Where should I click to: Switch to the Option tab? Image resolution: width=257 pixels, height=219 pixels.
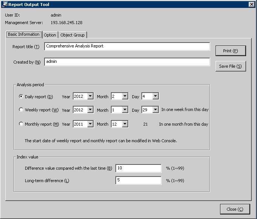point(50,35)
